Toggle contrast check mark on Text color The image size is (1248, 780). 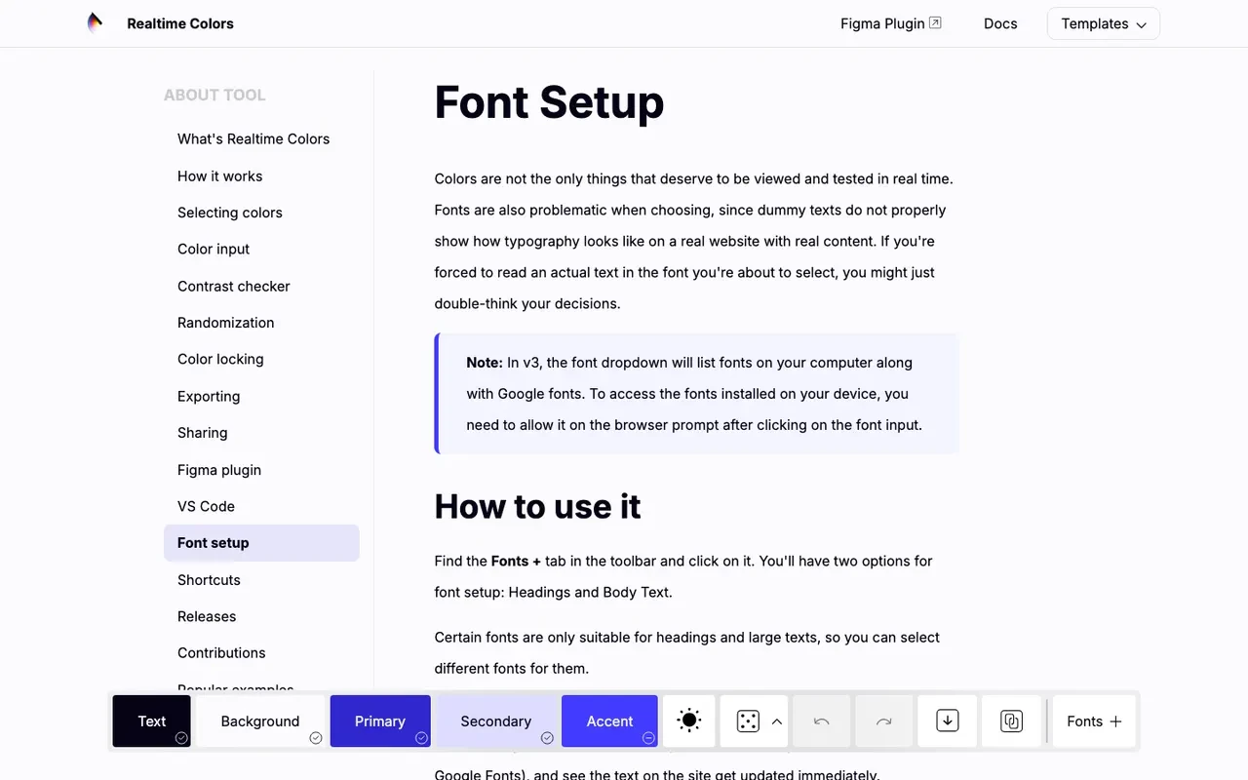(x=181, y=738)
